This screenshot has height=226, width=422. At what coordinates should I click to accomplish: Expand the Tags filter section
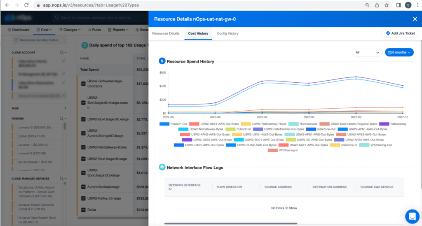coord(65,108)
